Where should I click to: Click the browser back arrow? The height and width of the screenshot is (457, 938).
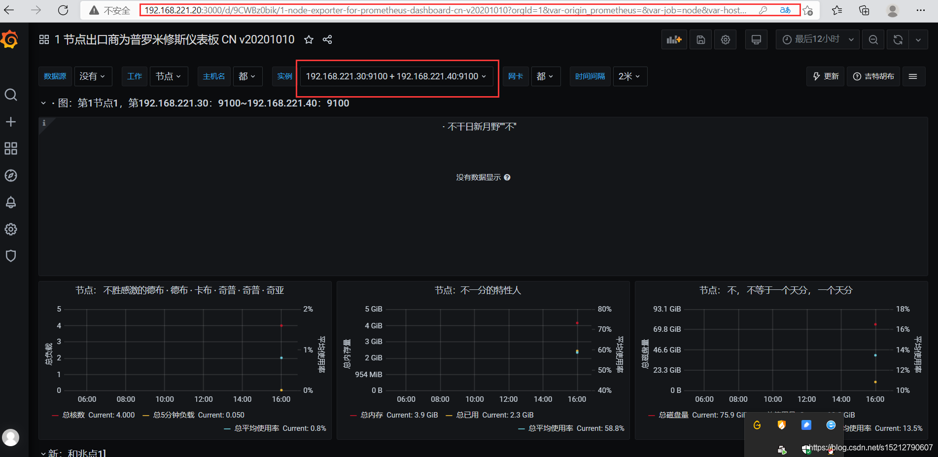click(x=10, y=10)
